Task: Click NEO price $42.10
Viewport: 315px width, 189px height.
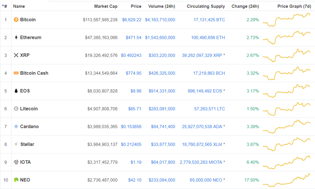Action: 135,180
